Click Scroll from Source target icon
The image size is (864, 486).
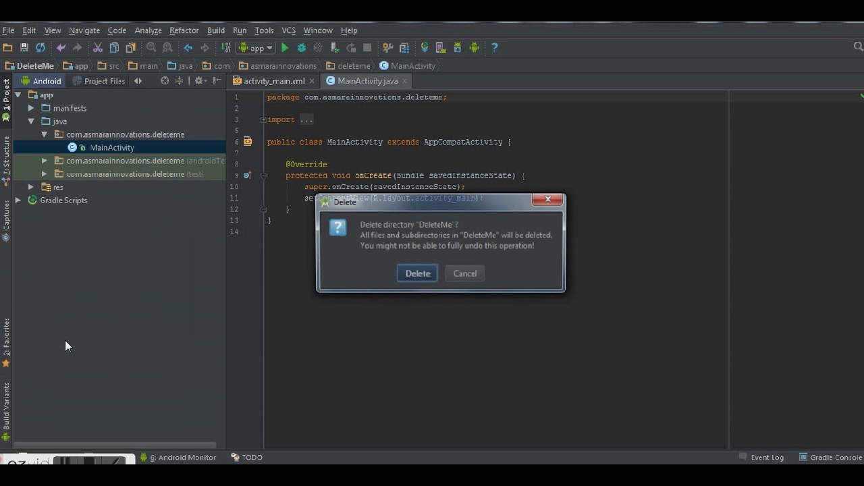tap(165, 81)
